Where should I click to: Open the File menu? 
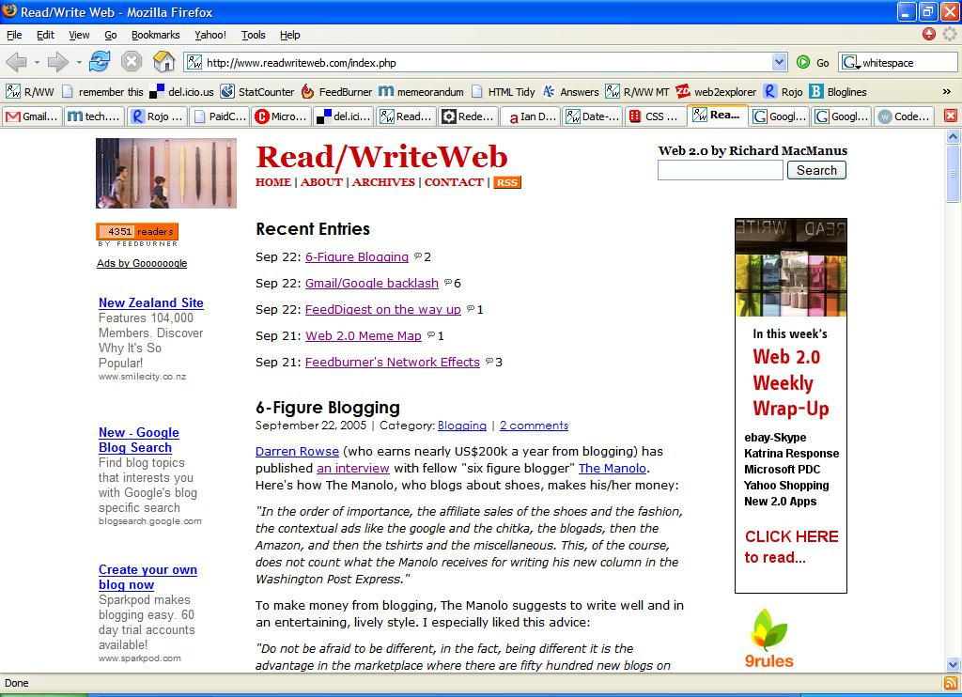pos(14,35)
